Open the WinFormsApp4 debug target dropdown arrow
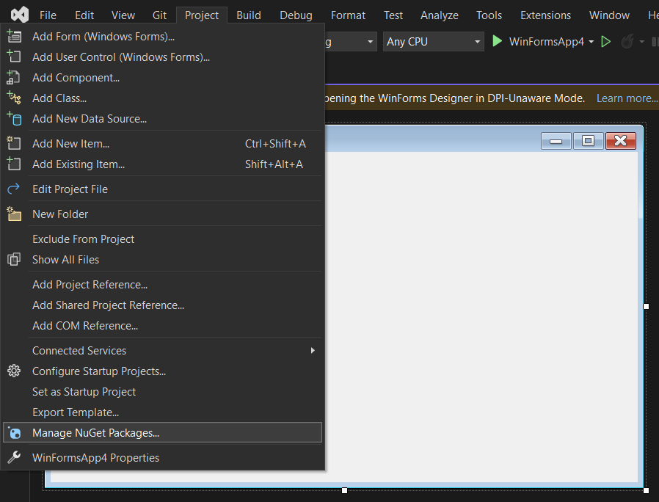The image size is (659, 502). tap(591, 42)
